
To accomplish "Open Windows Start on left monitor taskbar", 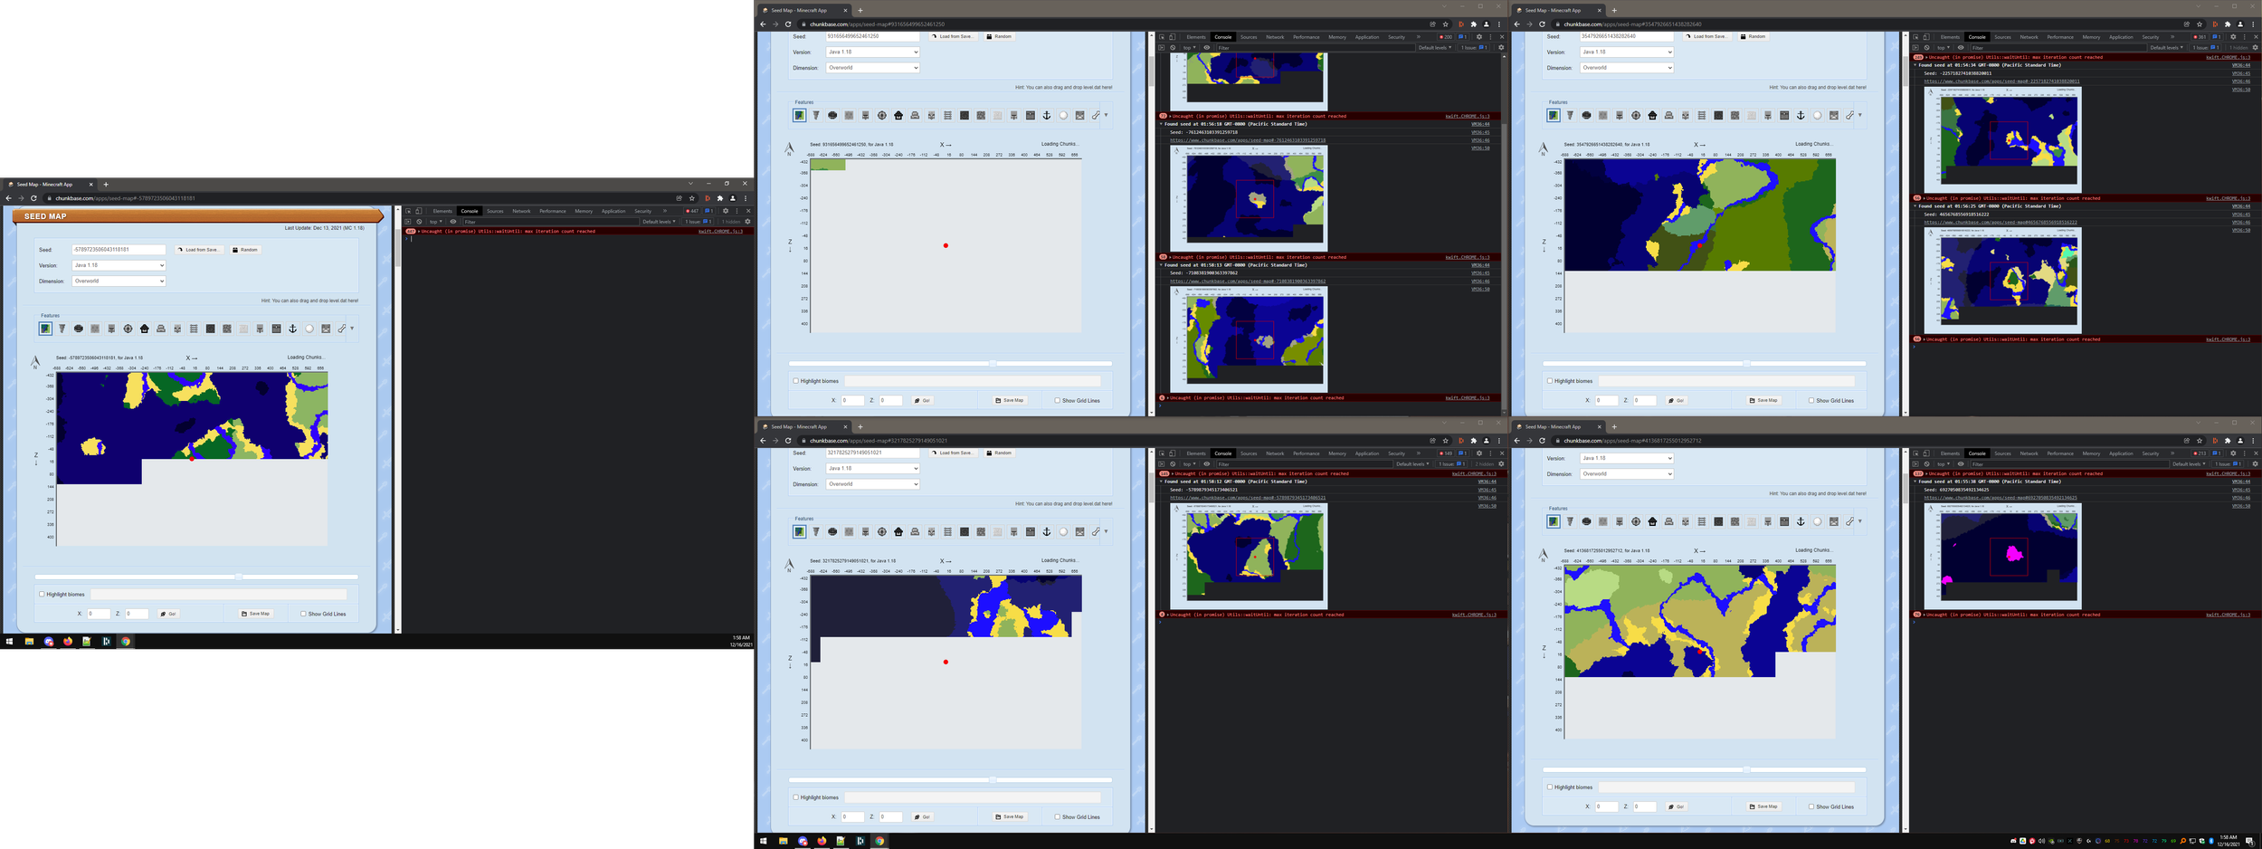I will [10, 641].
